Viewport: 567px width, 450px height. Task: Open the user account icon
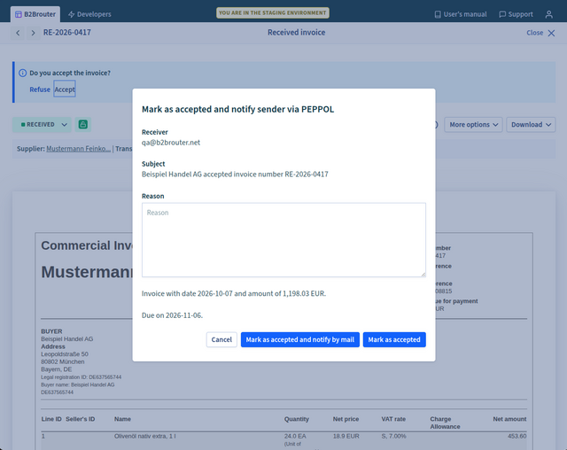click(x=549, y=14)
